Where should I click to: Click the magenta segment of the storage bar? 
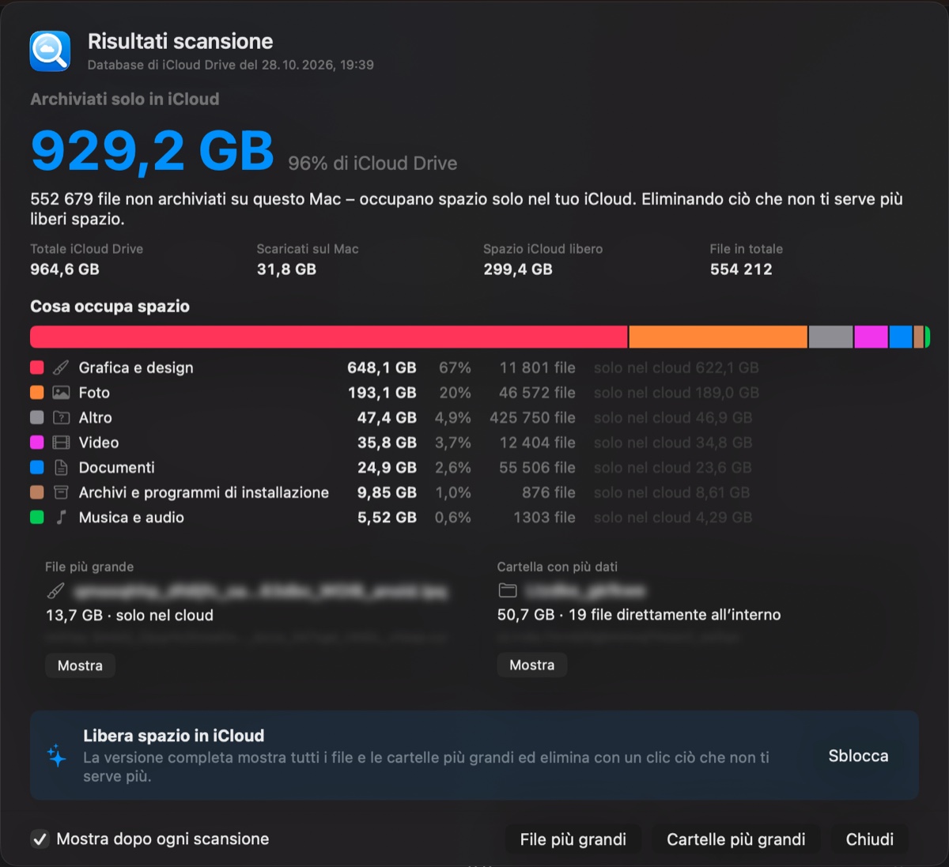point(871,337)
